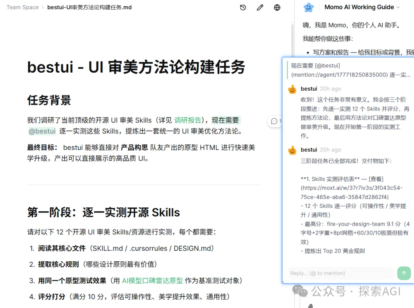This screenshot has height=308, width=414.
Task: Open the Team Space breadcrumb
Action: [x=22, y=7]
